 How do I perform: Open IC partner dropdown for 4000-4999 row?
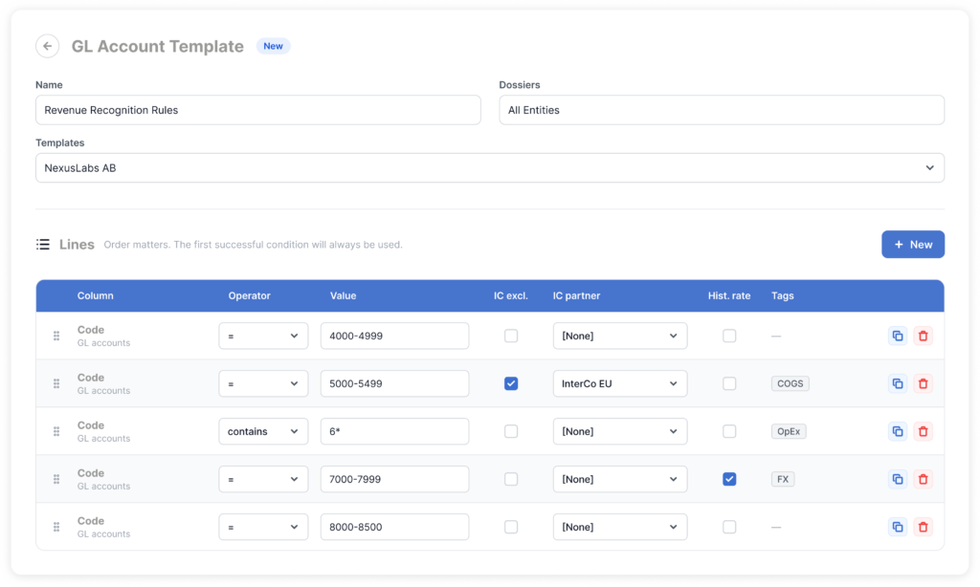(620, 336)
